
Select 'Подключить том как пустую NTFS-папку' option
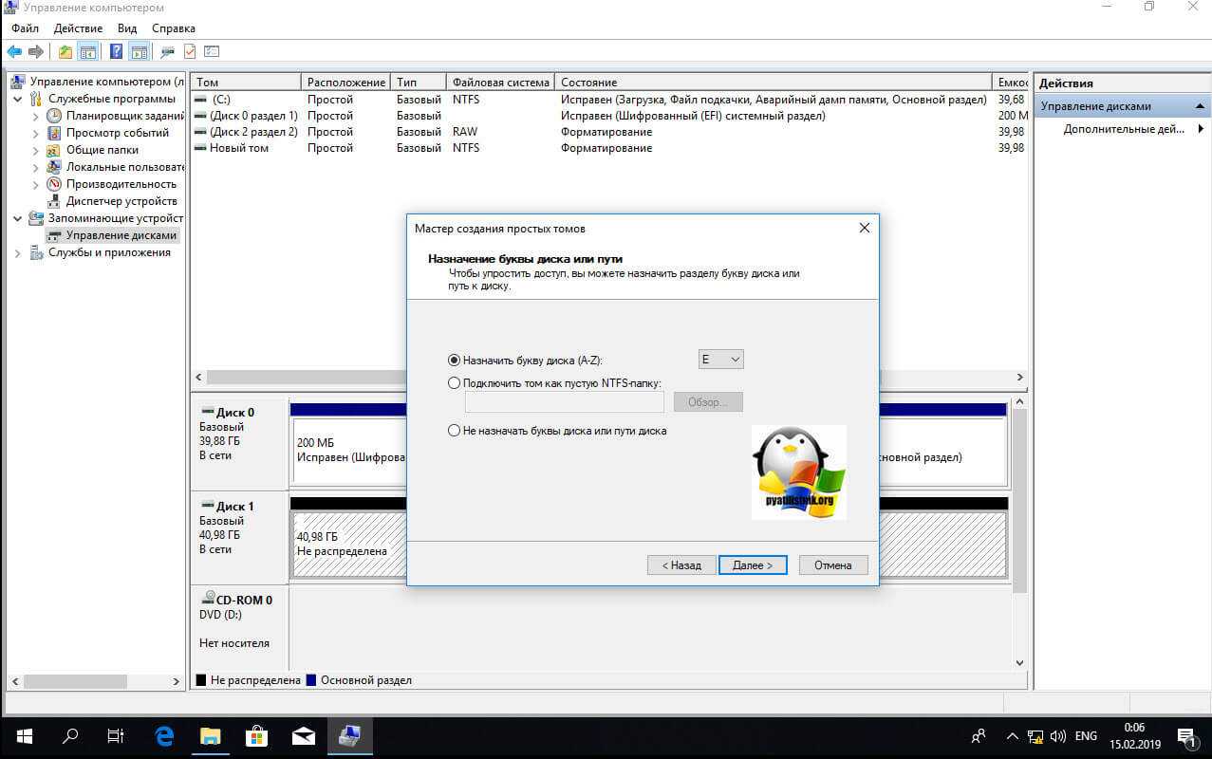454,383
